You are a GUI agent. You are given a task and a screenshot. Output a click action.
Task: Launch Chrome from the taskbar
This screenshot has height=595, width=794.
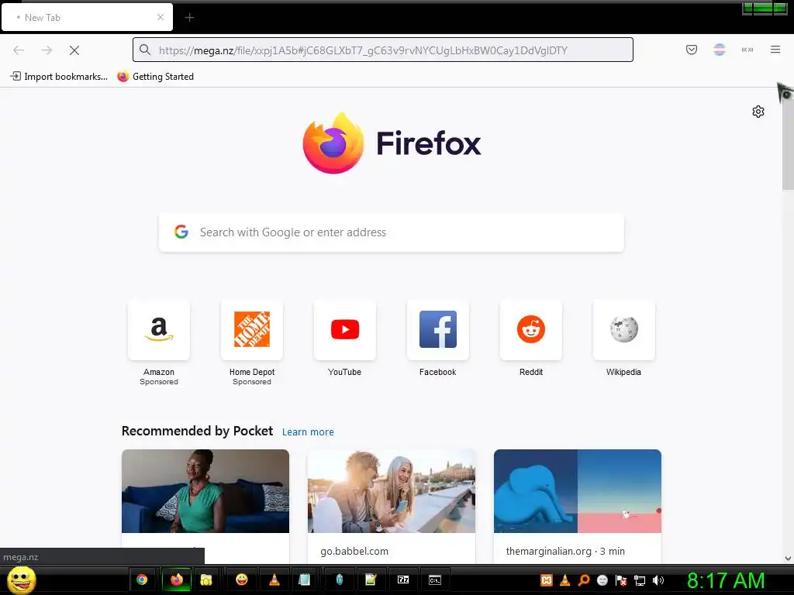[x=142, y=580]
